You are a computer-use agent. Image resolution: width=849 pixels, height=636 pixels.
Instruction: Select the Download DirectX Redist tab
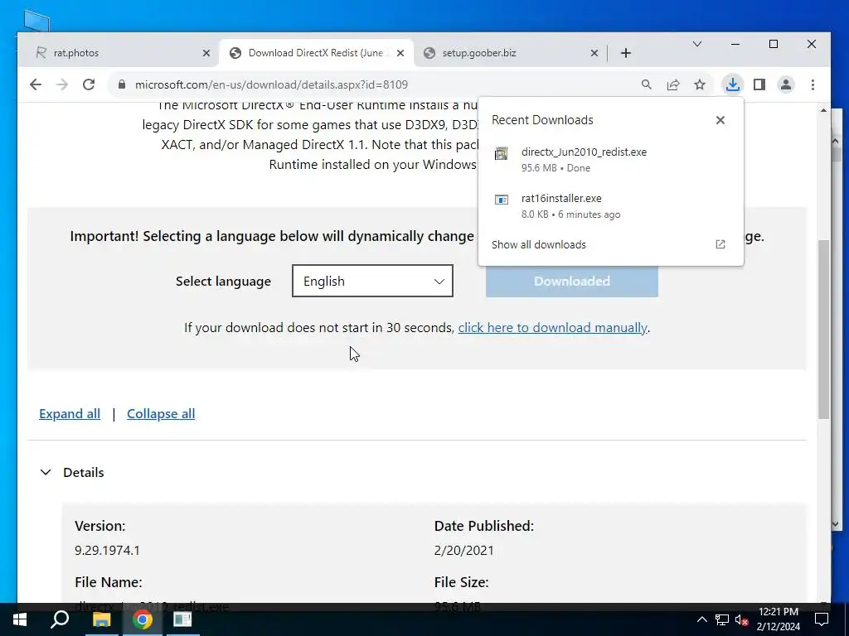(x=317, y=53)
